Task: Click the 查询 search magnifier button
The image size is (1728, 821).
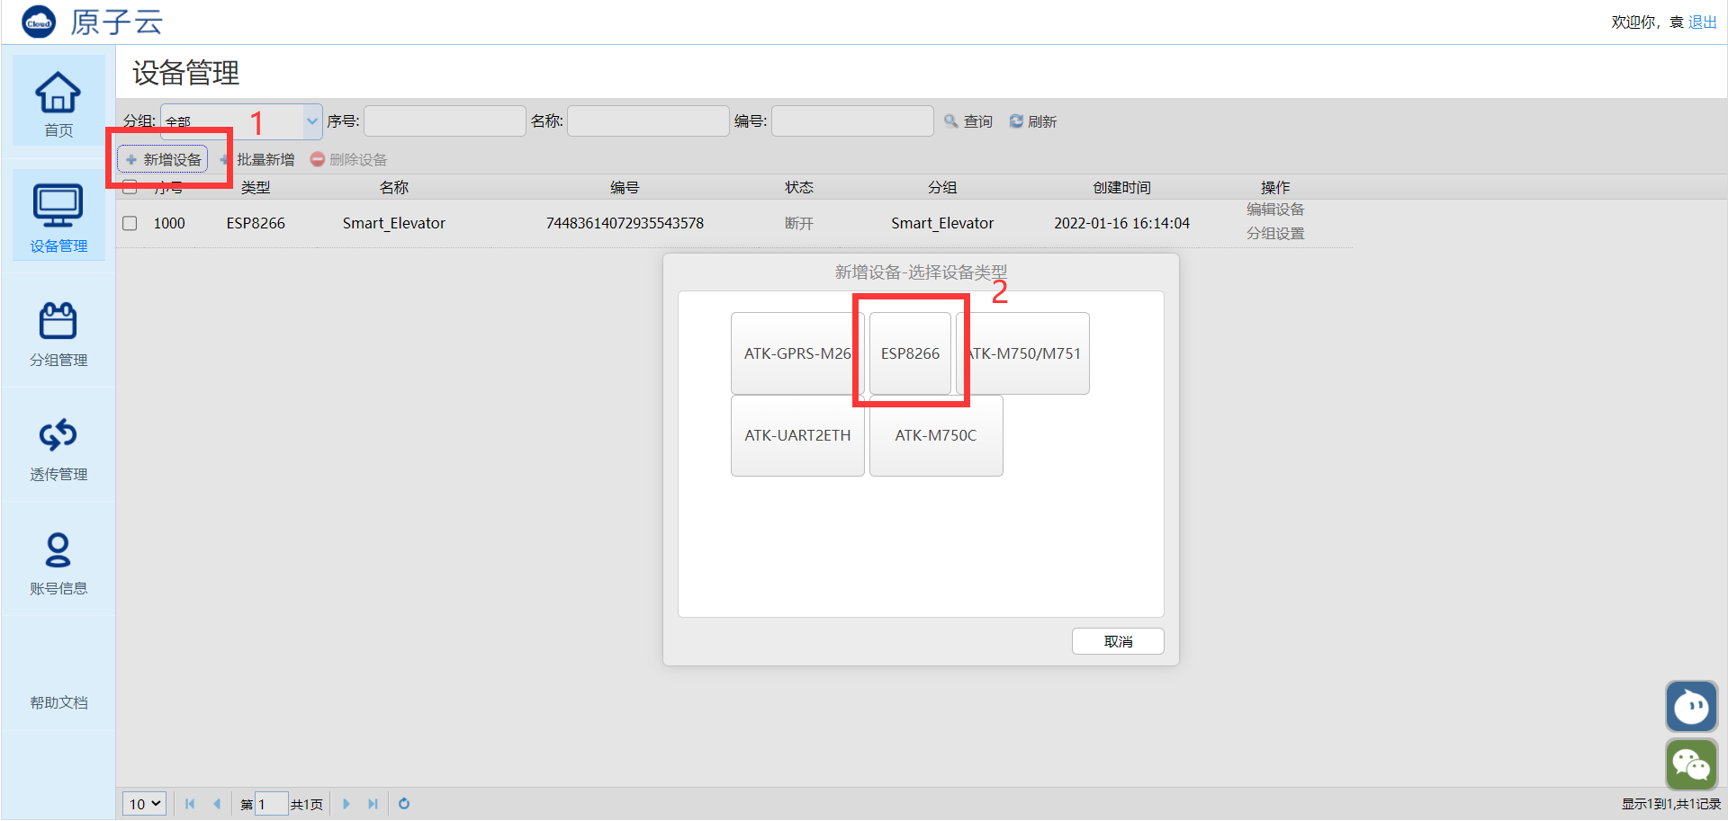Action: pyautogui.click(x=968, y=121)
